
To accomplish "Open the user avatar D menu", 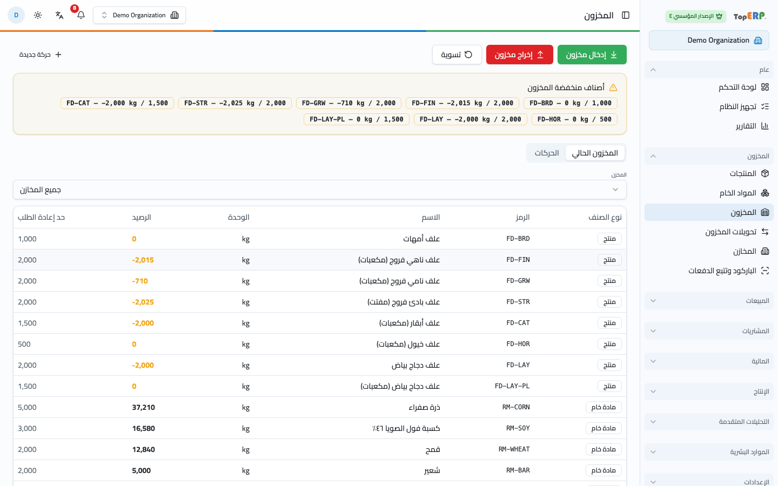I will click(16, 15).
